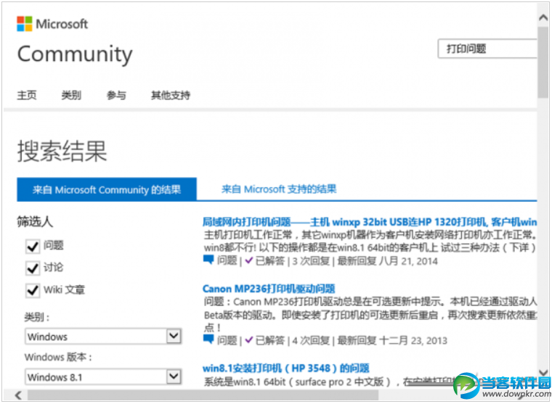The width and height of the screenshot is (552, 404).
Task: Click the Microsoft logo
Action: pos(52,24)
